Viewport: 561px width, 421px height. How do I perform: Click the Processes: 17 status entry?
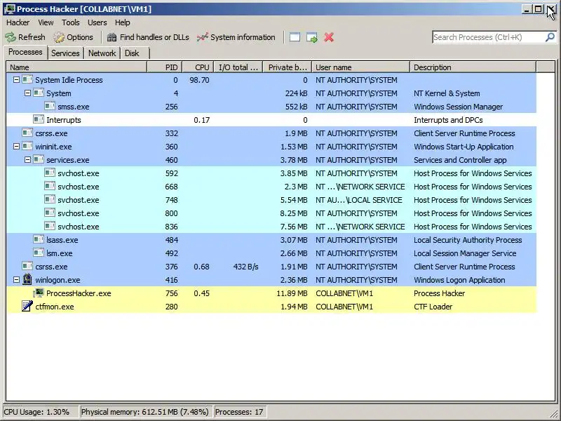pyautogui.click(x=240, y=412)
